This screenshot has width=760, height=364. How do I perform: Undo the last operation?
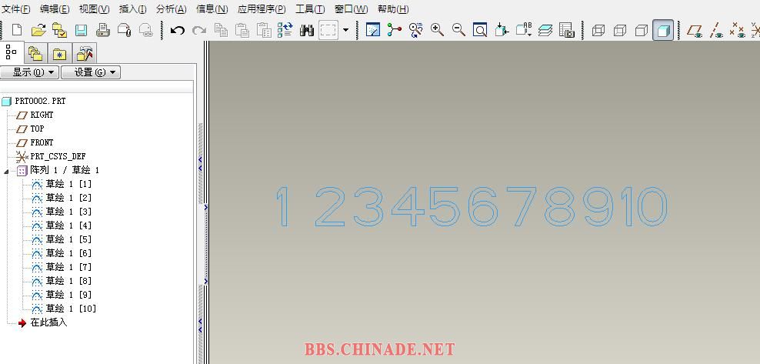pos(178,31)
